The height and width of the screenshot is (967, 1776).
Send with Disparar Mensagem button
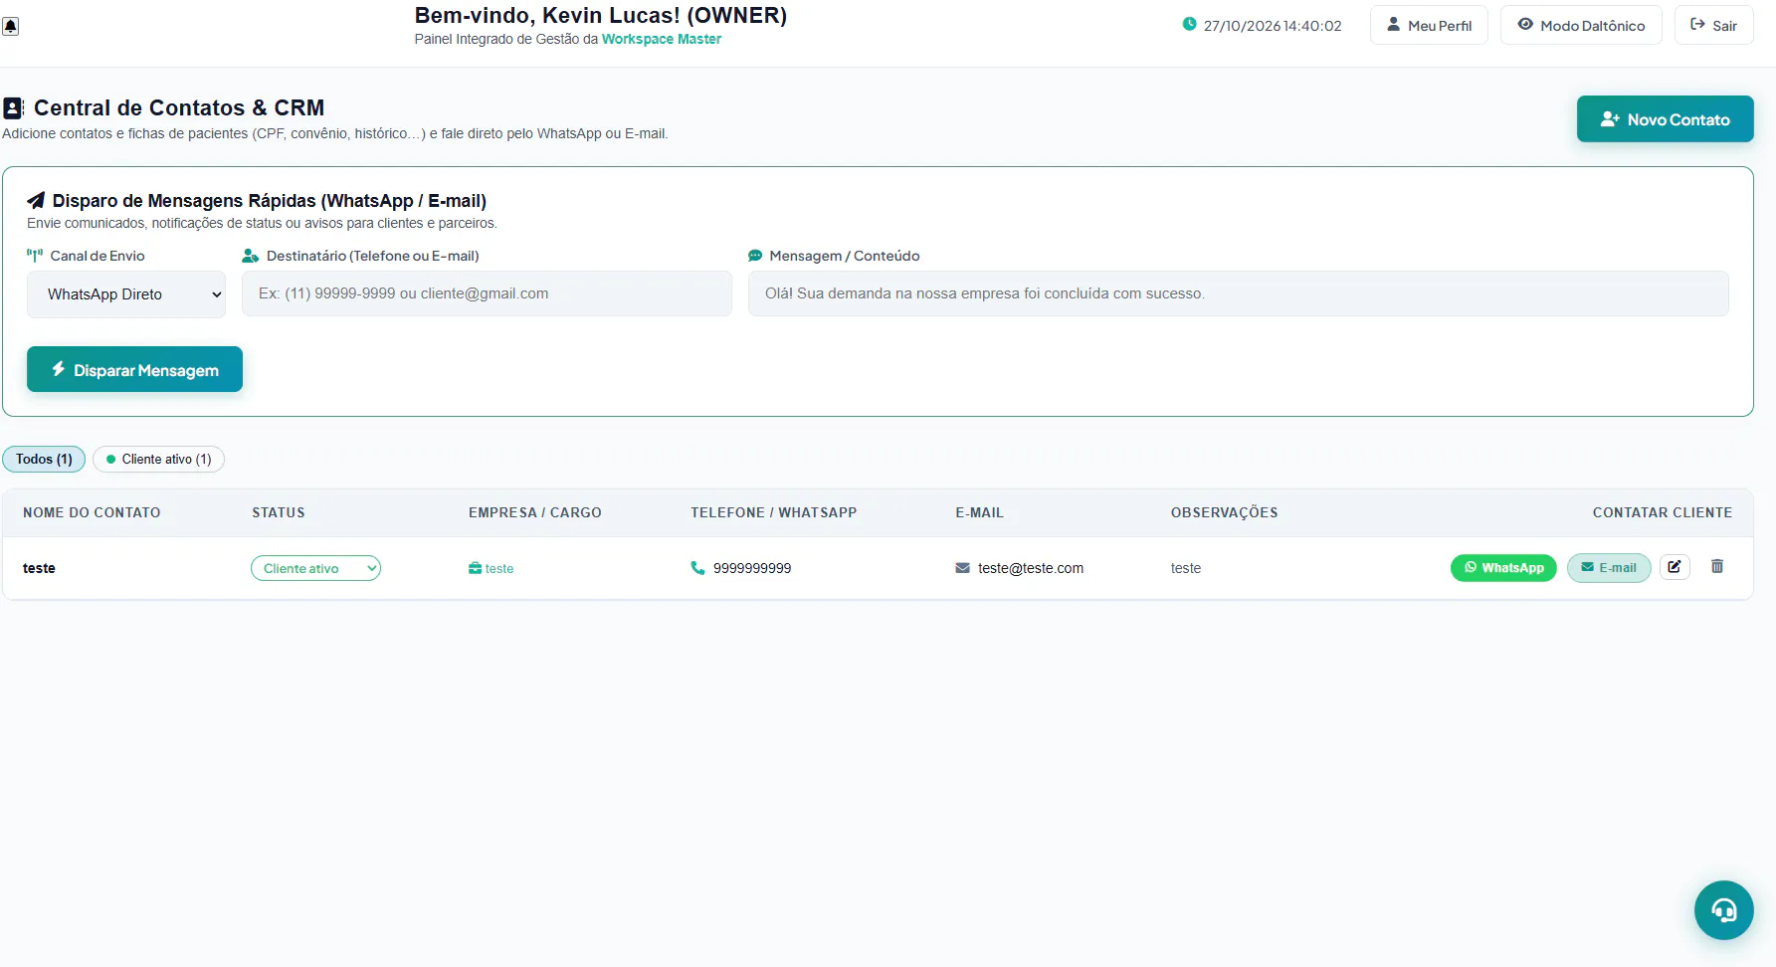click(x=134, y=369)
